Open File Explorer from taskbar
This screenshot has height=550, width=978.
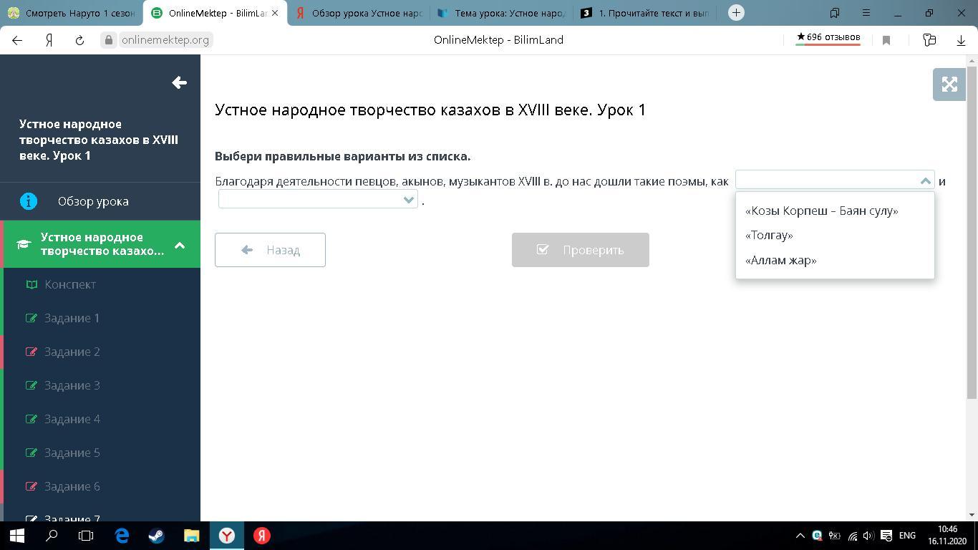[192, 536]
